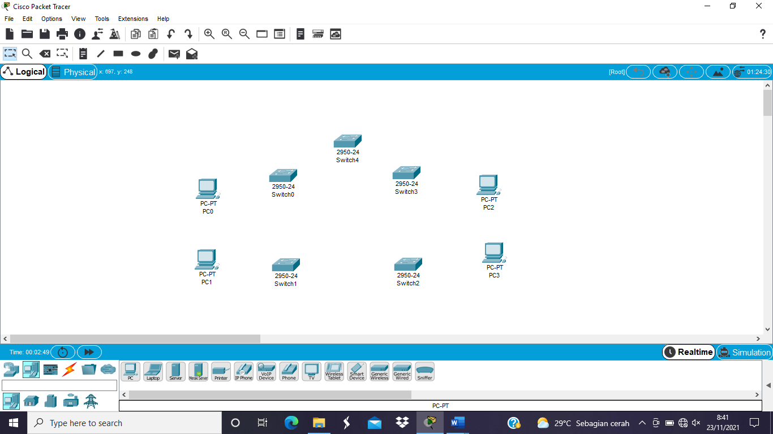The image size is (773, 434).
Task: Select PC3 on the workspace
Action: 494,253
